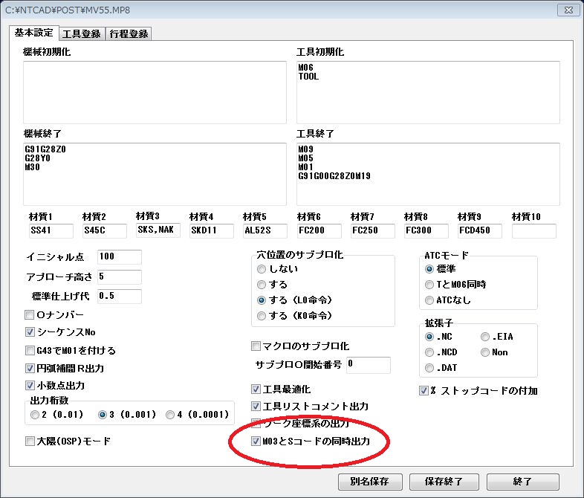This screenshot has height=498, width=584.
Task: Click 材質5 field containing AL52S
Action: 265,230
